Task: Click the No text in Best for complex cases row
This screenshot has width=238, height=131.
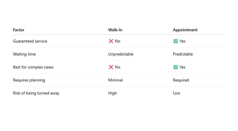Action: 117,67
